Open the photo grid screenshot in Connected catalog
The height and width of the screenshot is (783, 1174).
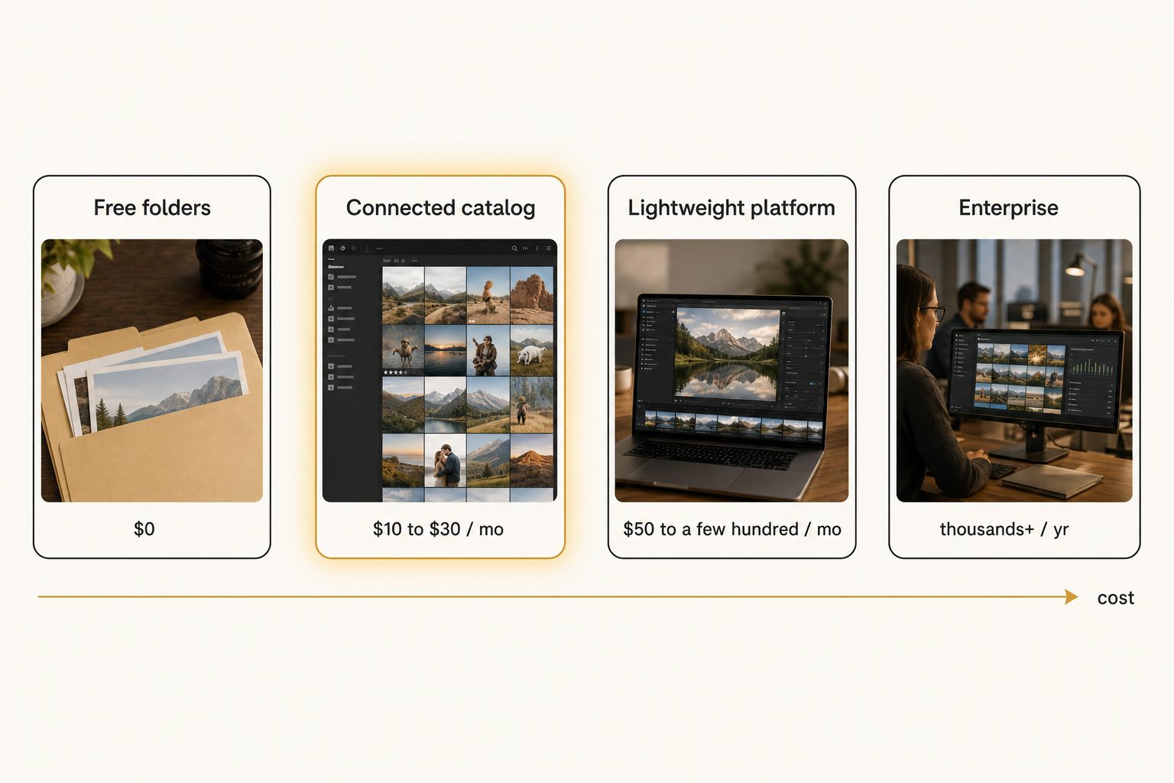pos(440,371)
